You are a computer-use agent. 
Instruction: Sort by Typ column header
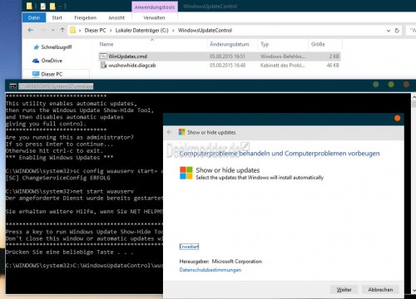pyautogui.click(x=265, y=44)
